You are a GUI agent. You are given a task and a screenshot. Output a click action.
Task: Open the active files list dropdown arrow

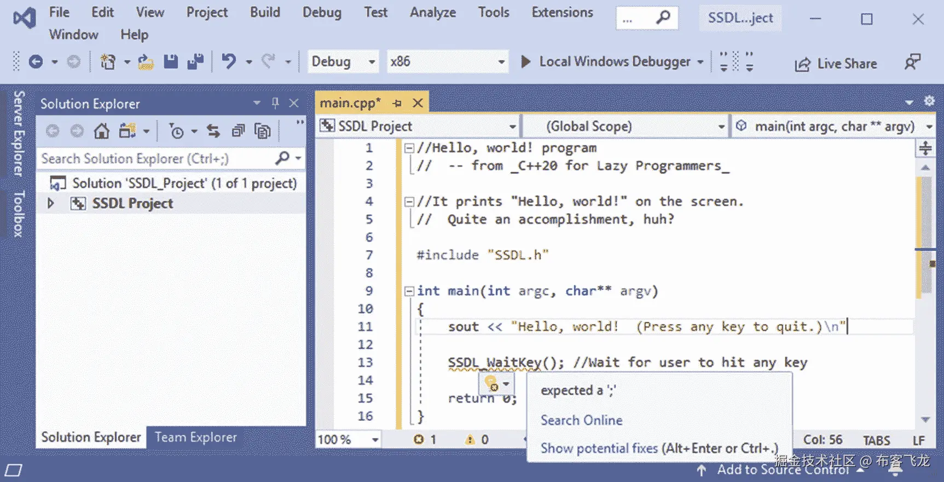tap(909, 102)
